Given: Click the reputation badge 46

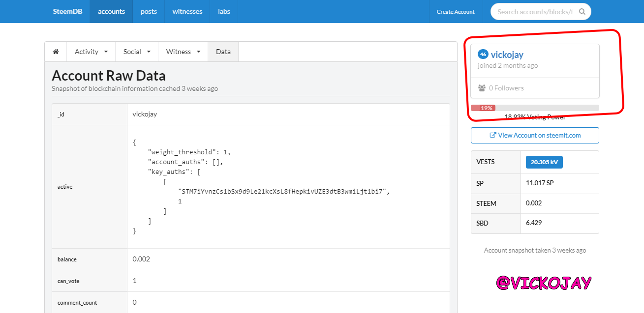Looking at the screenshot, I should [x=483, y=55].
